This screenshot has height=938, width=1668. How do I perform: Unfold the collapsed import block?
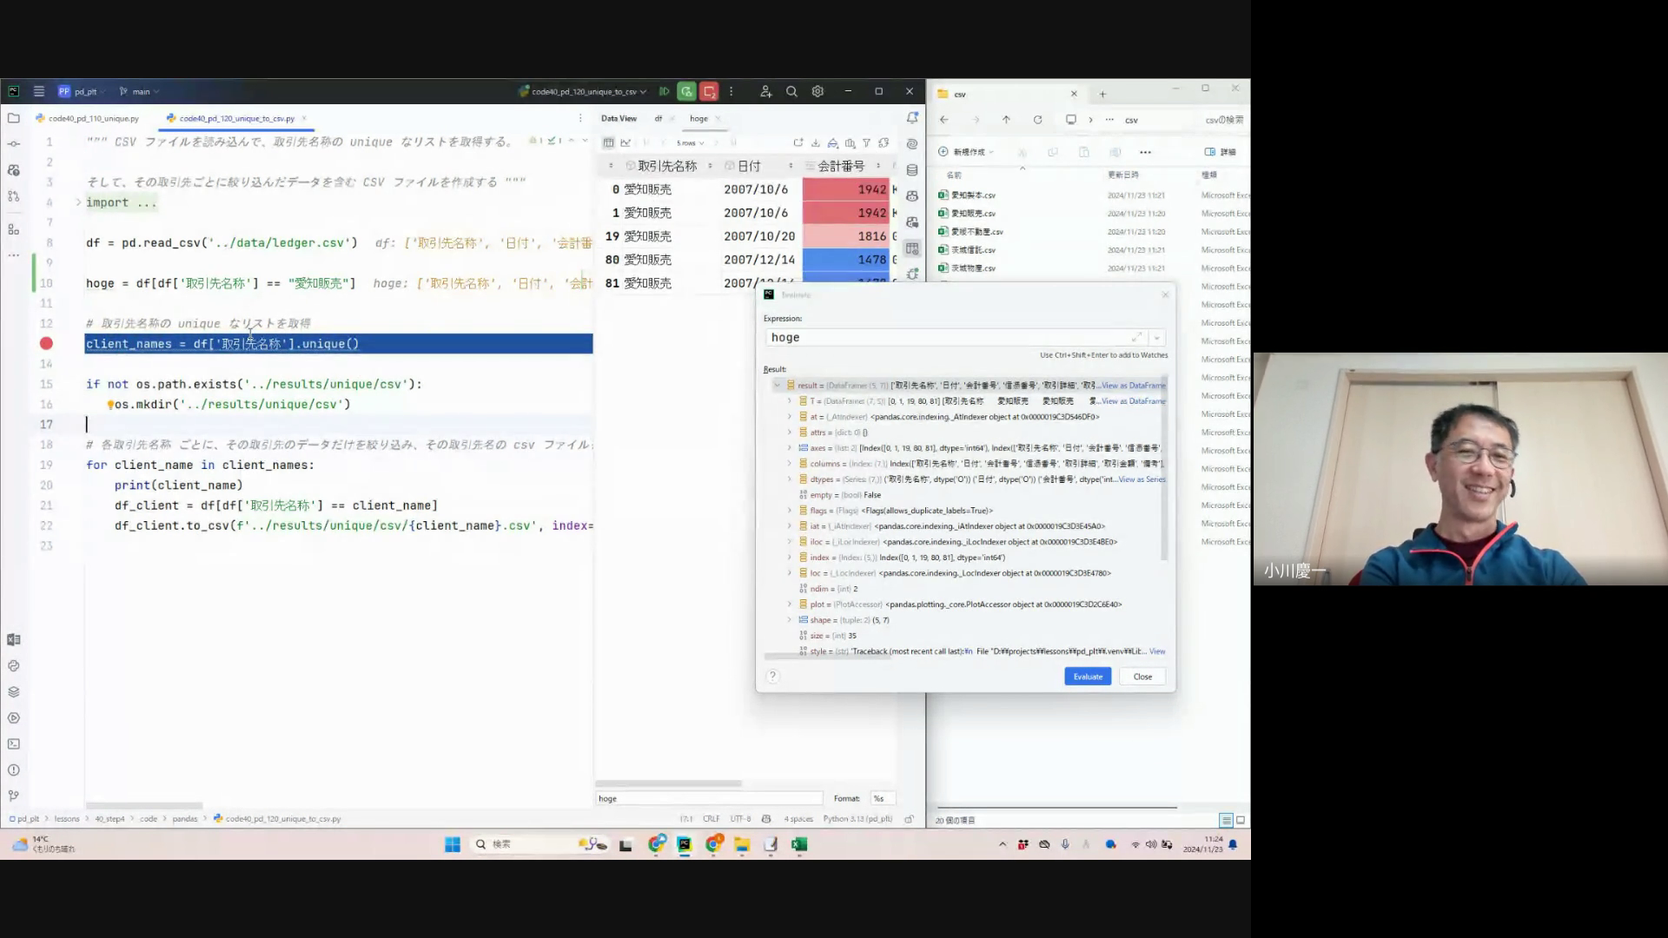click(78, 202)
